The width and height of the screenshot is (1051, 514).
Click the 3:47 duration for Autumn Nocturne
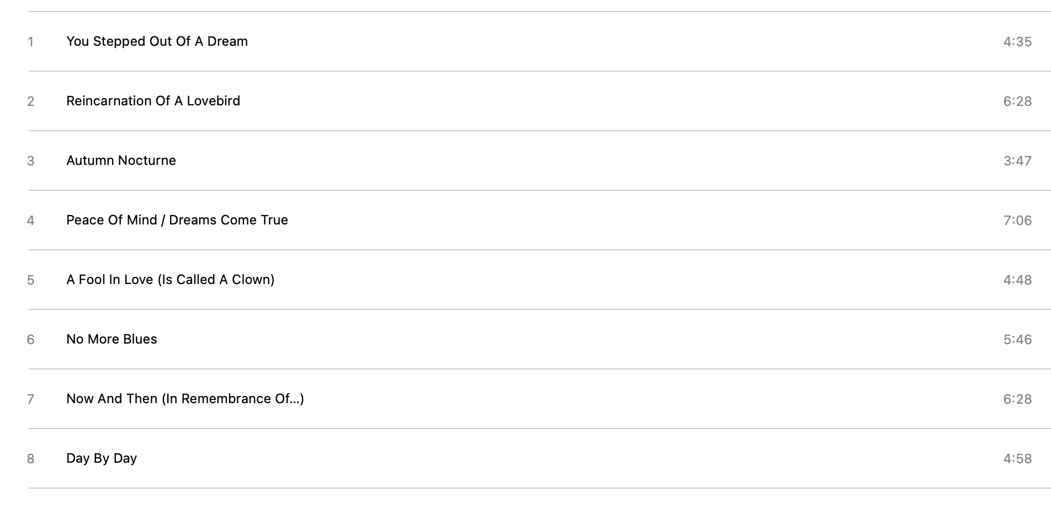point(1017,161)
